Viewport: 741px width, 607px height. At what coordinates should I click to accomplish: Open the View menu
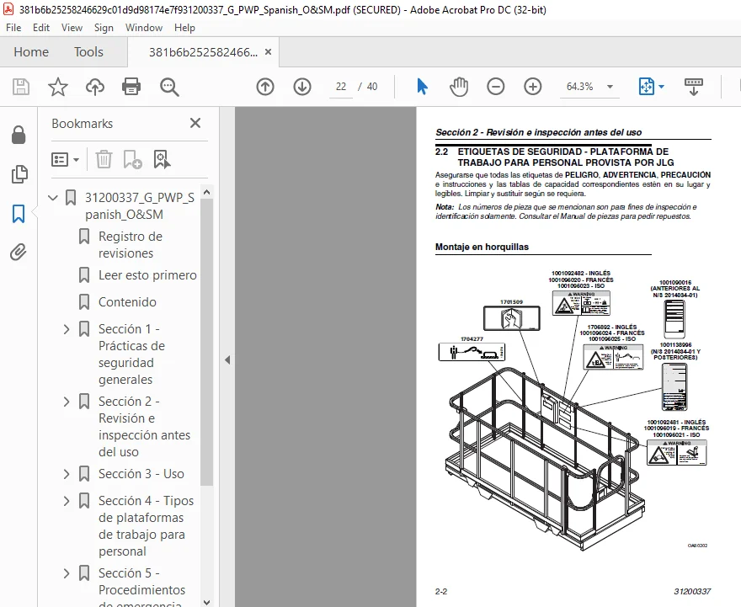(72, 28)
